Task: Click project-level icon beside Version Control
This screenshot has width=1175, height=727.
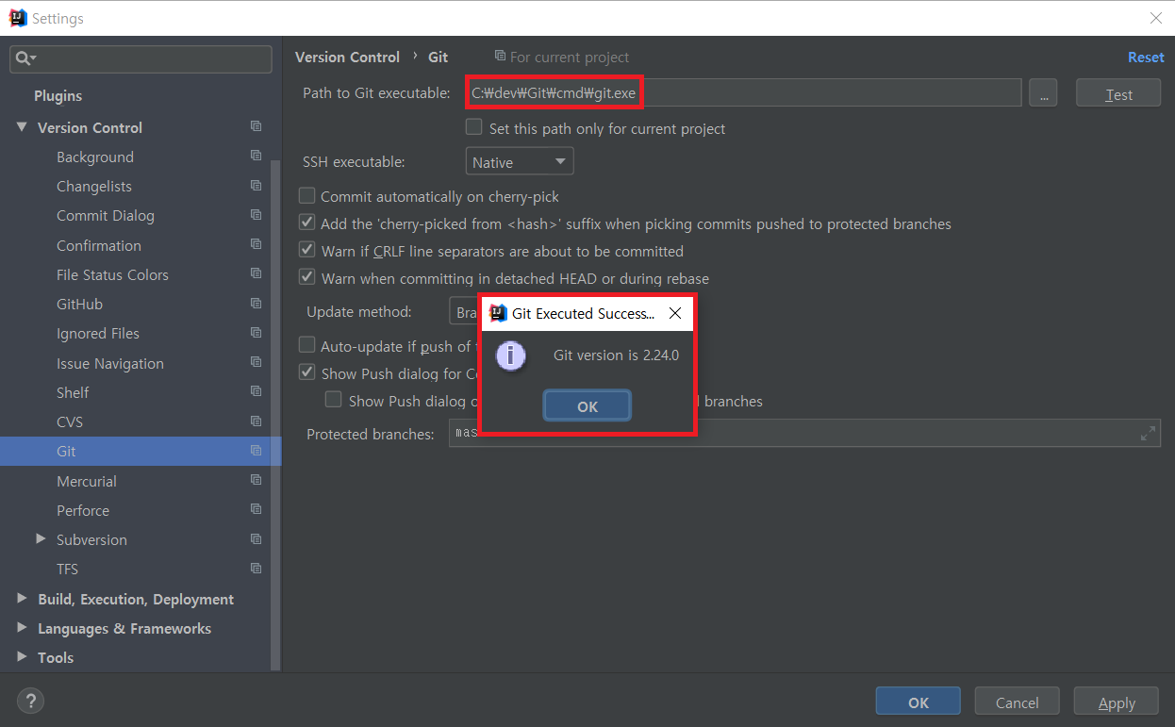Action: (256, 126)
